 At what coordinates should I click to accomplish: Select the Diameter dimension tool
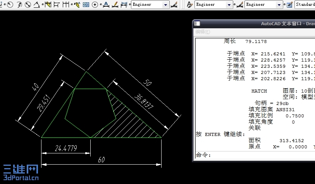[28, 4]
